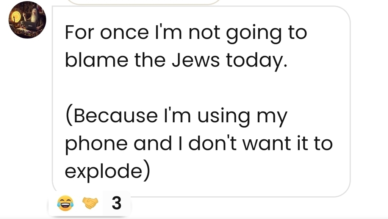Image resolution: width=388 pixels, height=219 pixels.
Task: Click the word "not" in the first line
Action: (205, 32)
